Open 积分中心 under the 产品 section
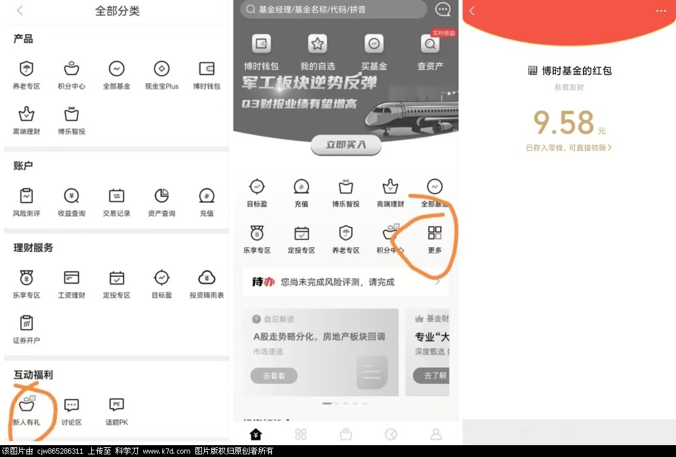The height and width of the screenshot is (457, 676). point(71,75)
